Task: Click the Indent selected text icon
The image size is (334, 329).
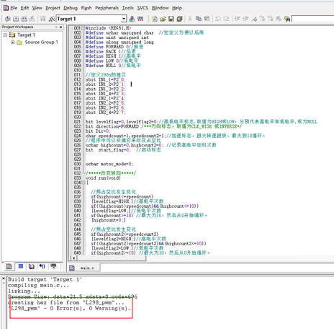Action: [x=238, y=19]
